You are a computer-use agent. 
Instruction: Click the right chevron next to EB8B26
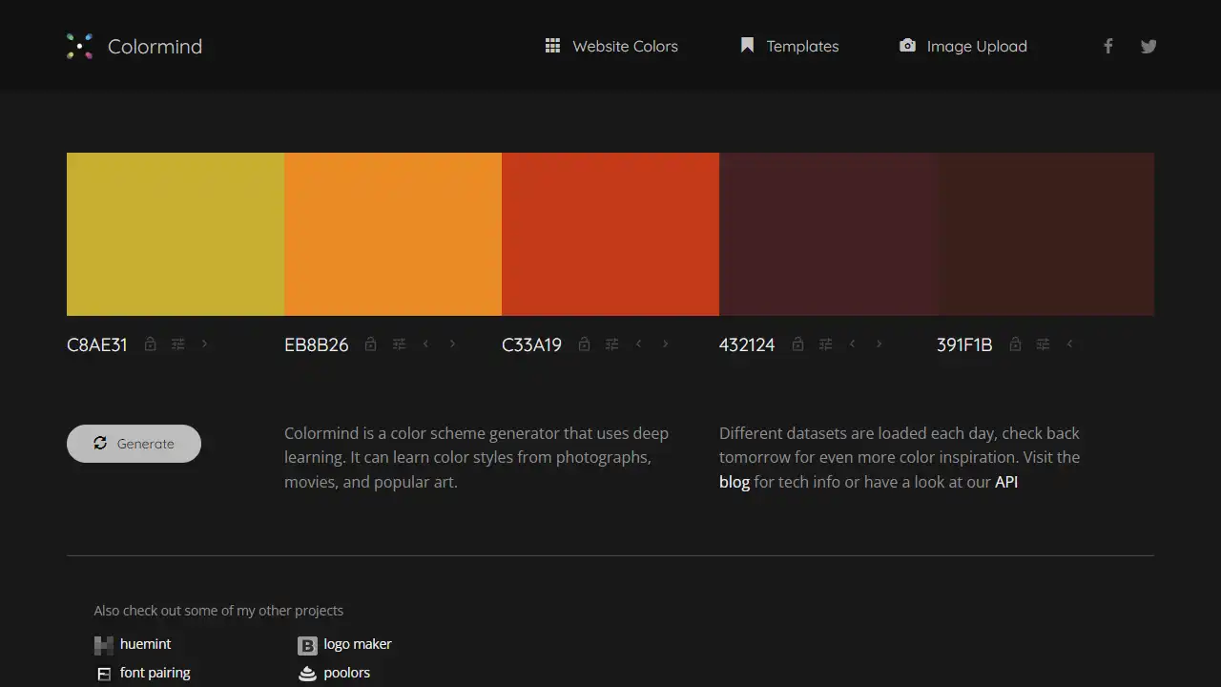(x=451, y=343)
